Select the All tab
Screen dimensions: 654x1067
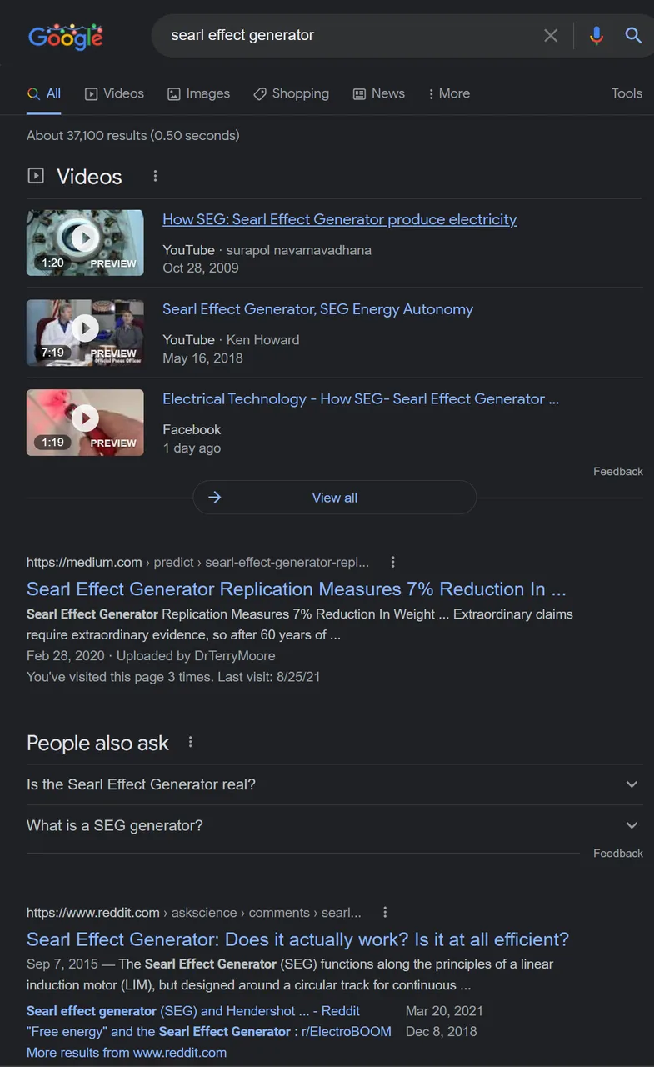44,93
